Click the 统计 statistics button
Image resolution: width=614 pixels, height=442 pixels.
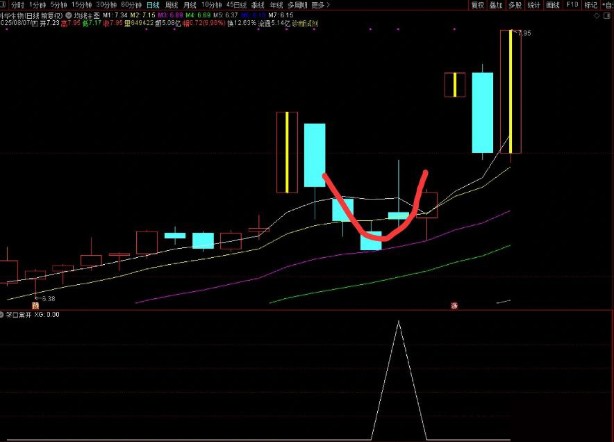pyautogui.click(x=533, y=5)
